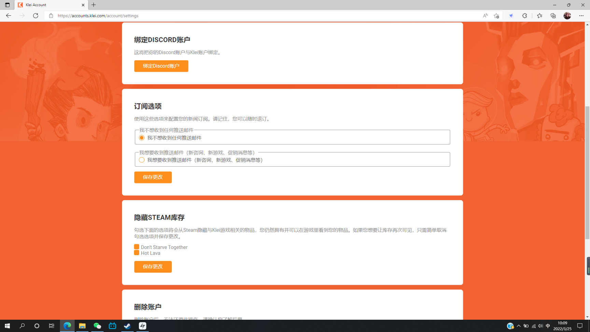Click the 删除账户 heading
The width and height of the screenshot is (590, 332).
click(x=148, y=307)
